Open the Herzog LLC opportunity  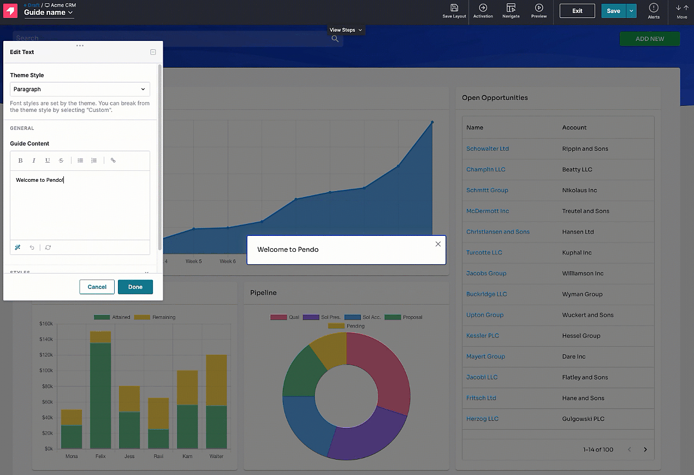click(x=483, y=419)
